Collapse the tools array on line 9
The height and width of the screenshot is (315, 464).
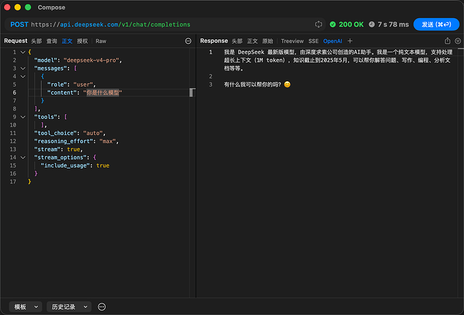[23, 117]
